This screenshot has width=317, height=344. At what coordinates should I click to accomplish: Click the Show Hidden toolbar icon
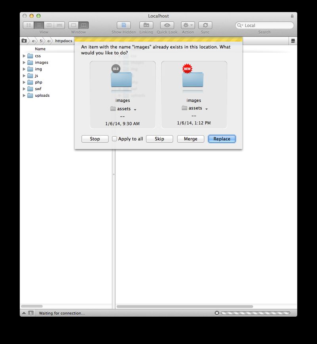[x=123, y=25]
